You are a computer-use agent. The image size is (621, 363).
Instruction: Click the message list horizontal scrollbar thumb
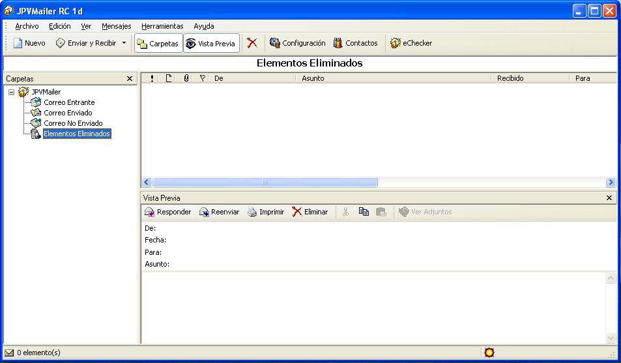[x=265, y=182]
